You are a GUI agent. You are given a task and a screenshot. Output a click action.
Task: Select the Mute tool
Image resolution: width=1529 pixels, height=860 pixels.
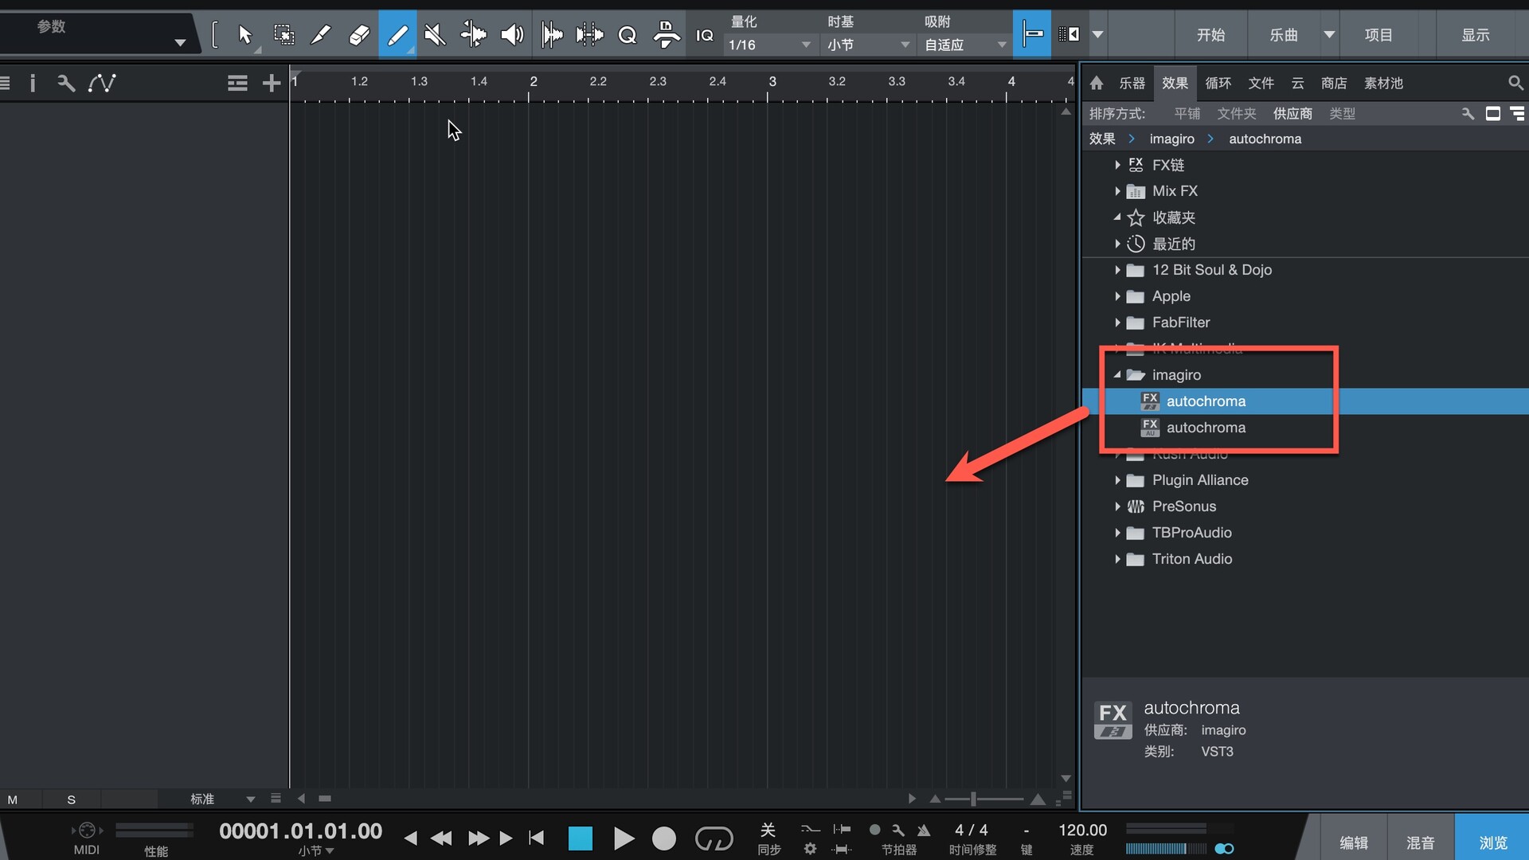435,35
